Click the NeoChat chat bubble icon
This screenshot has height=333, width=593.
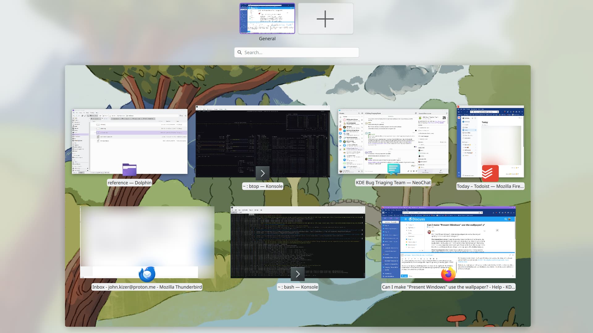393,169
